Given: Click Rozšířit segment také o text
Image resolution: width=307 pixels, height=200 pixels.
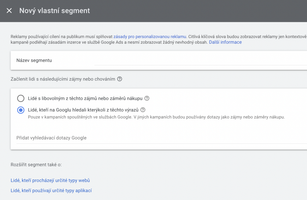Looking at the screenshot, I should [x=36, y=165].
